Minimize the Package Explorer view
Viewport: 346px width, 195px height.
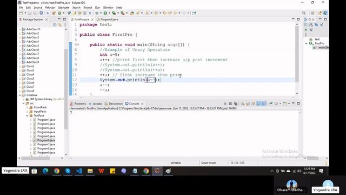(x=59, y=19)
